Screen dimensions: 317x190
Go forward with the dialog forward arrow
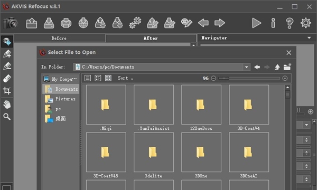click(x=267, y=67)
